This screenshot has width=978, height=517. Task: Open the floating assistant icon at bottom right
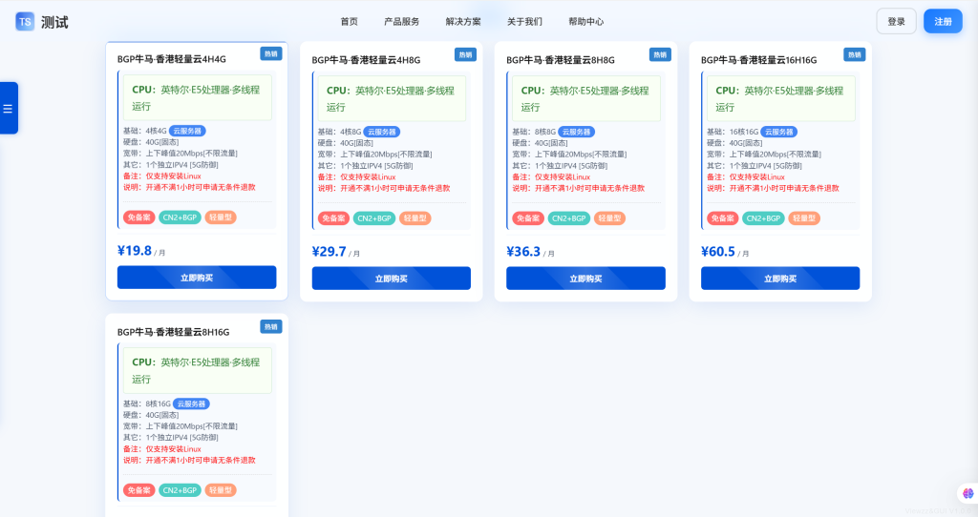(967, 493)
